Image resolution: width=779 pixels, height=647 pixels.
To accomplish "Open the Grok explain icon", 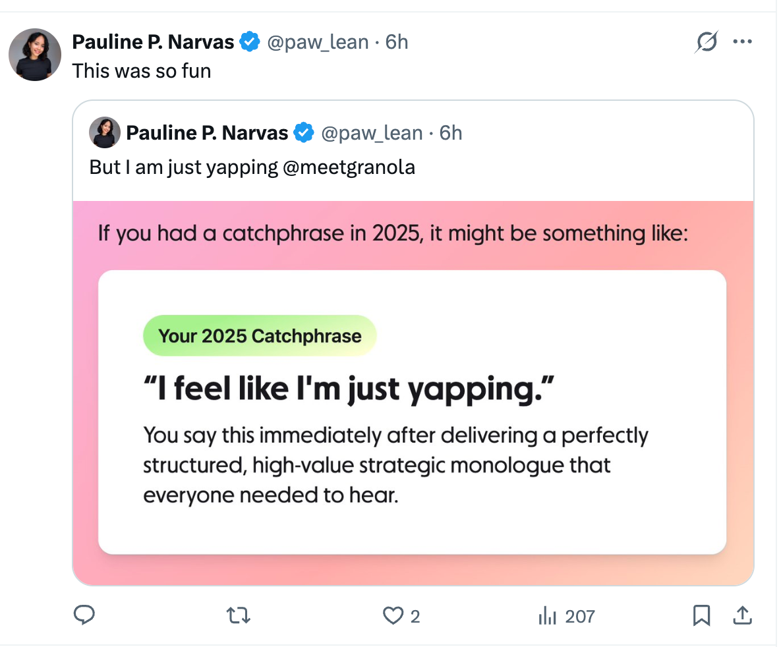I will click(707, 43).
